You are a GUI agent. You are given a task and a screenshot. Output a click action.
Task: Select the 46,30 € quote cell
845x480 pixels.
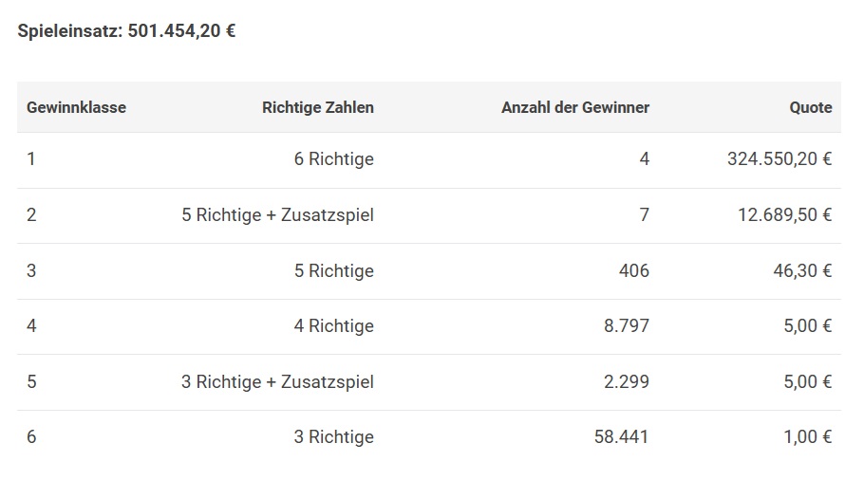point(802,270)
